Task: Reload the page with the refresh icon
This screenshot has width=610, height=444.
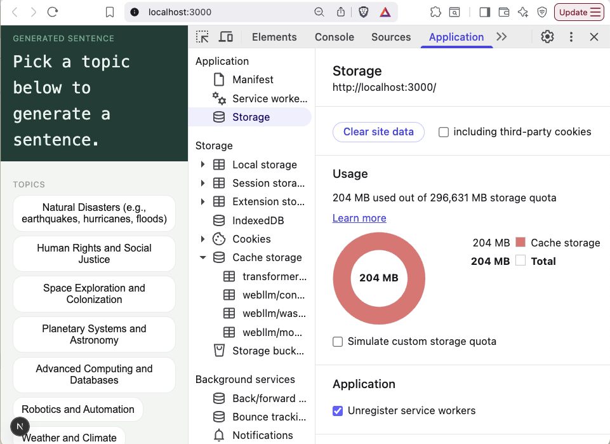Action: click(x=53, y=12)
